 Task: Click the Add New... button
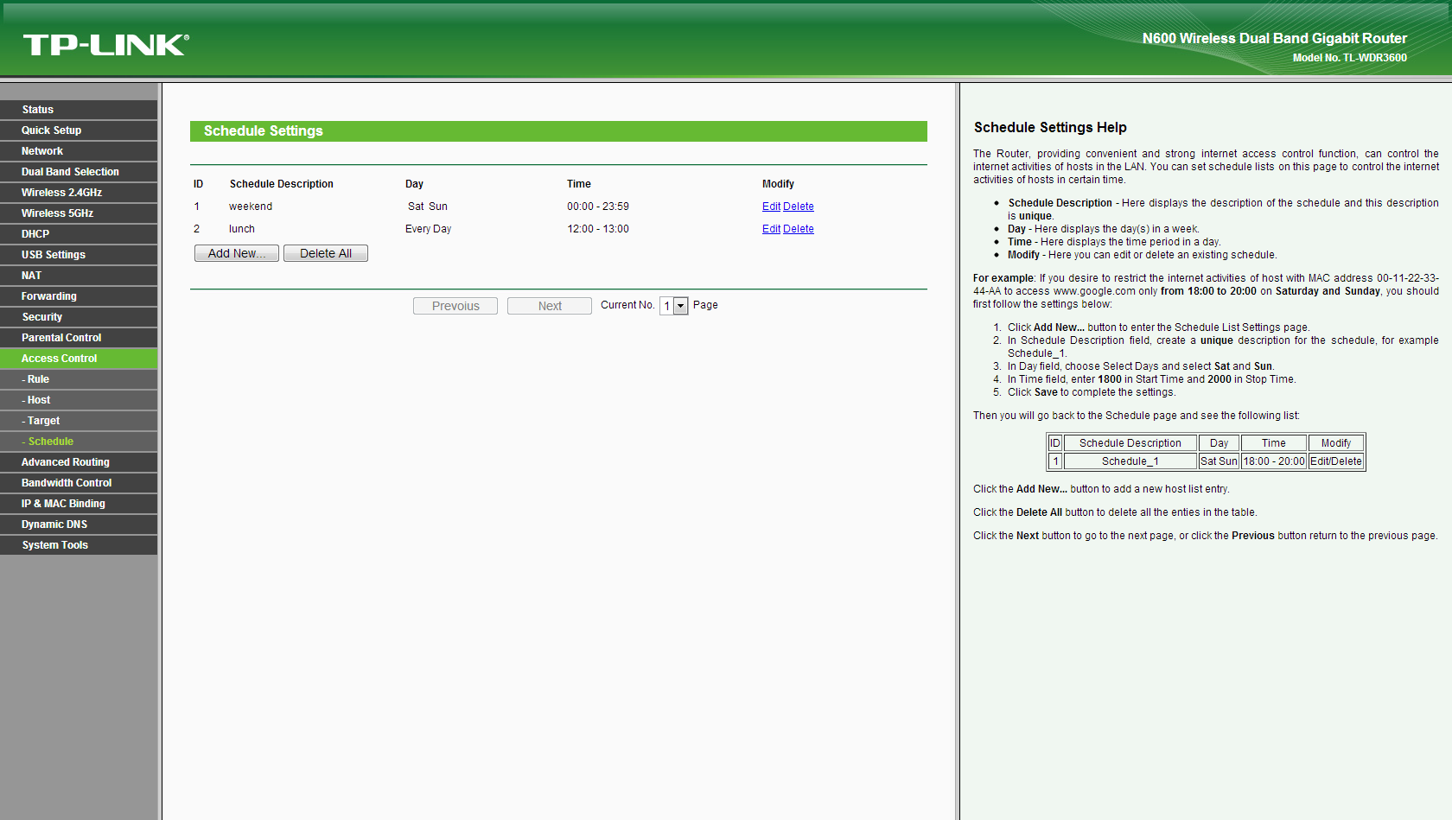237,253
